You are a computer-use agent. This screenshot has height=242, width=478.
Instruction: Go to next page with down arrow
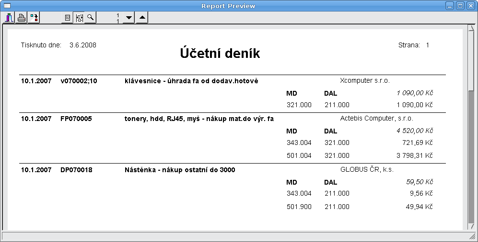pos(128,18)
